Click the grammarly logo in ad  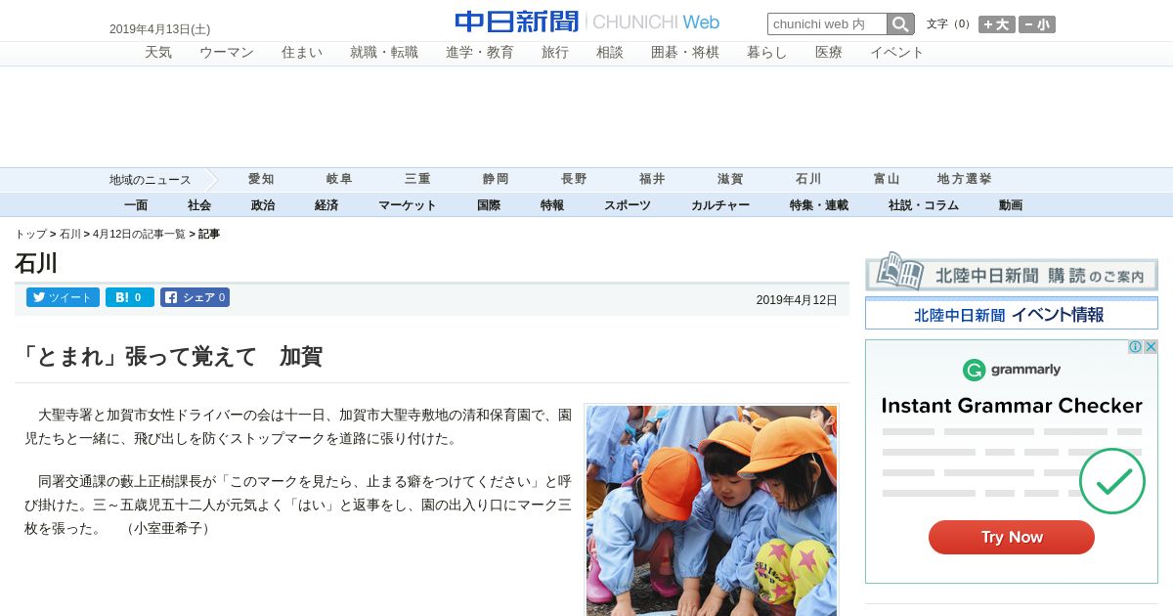coord(1012,370)
